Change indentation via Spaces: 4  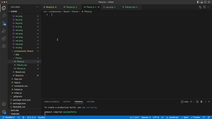[x=146, y=117]
